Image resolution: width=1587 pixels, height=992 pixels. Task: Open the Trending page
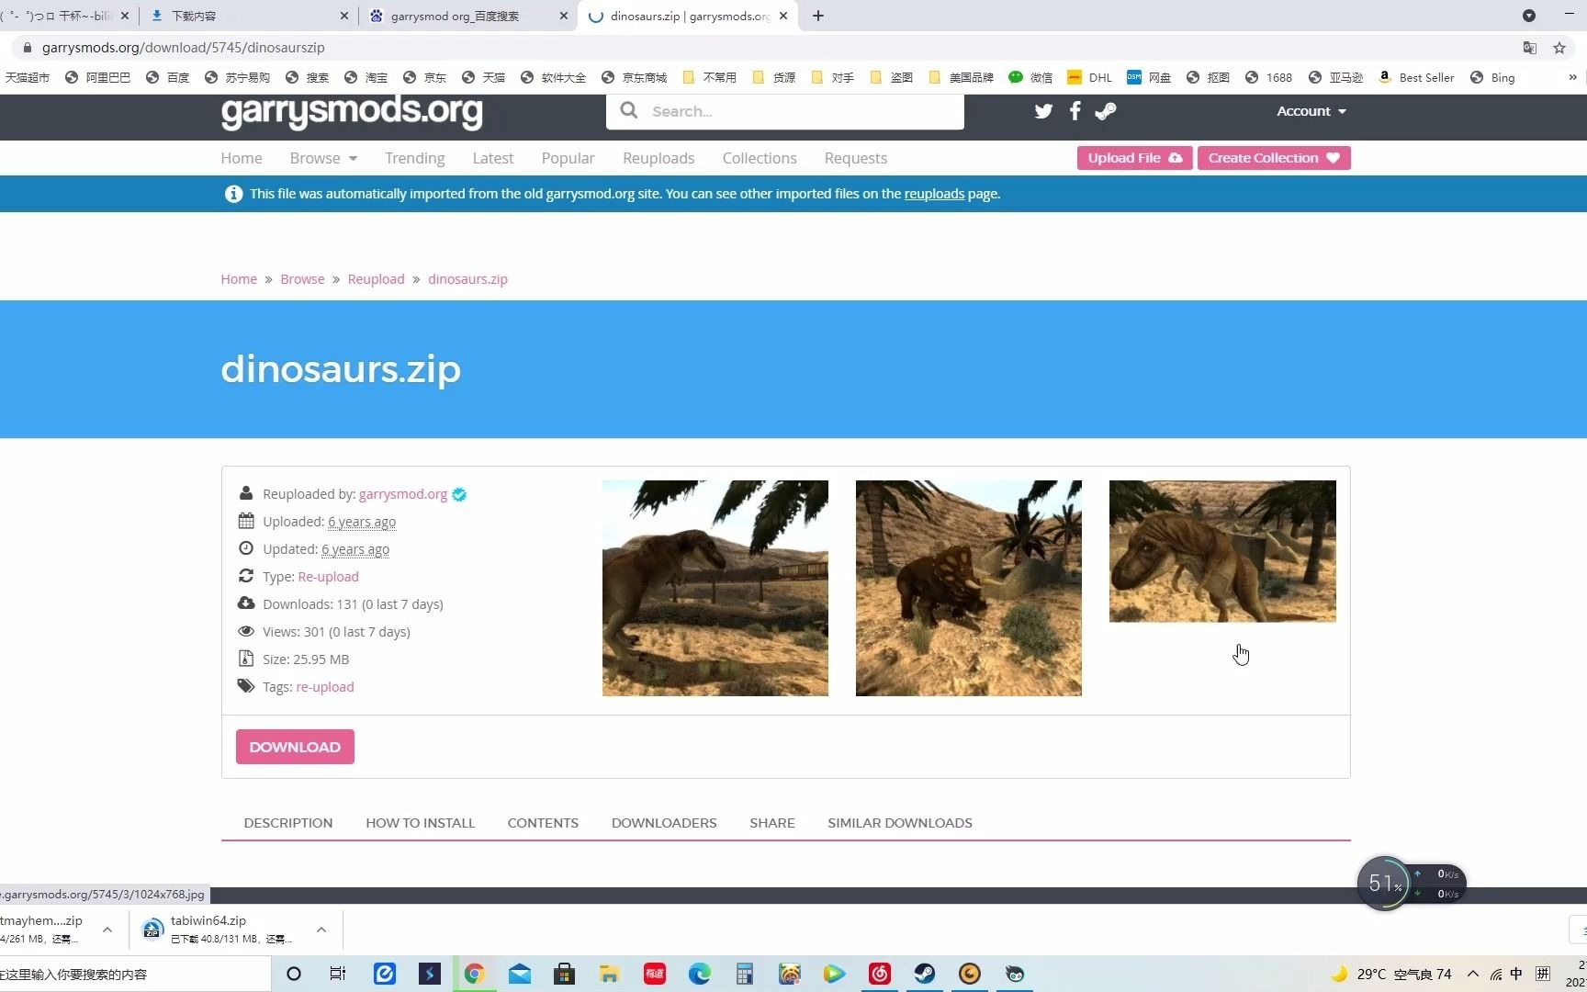pyautogui.click(x=415, y=158)
